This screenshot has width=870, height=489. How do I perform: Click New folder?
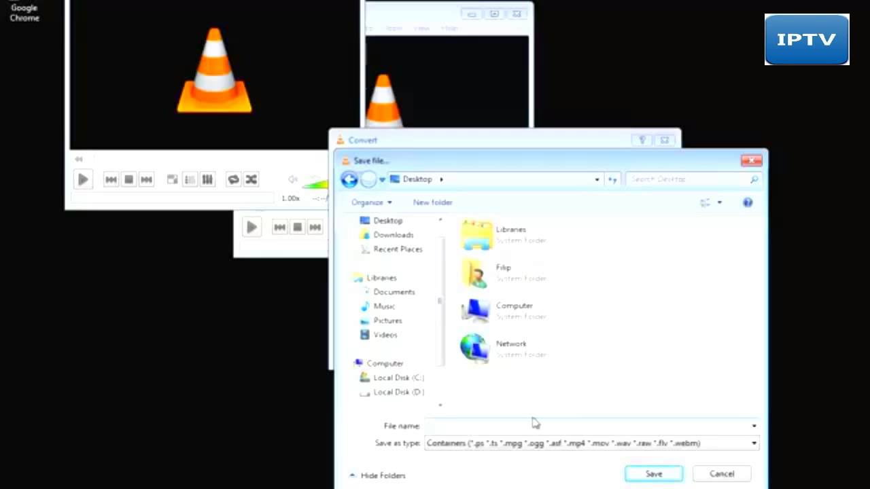click(433, 202)
